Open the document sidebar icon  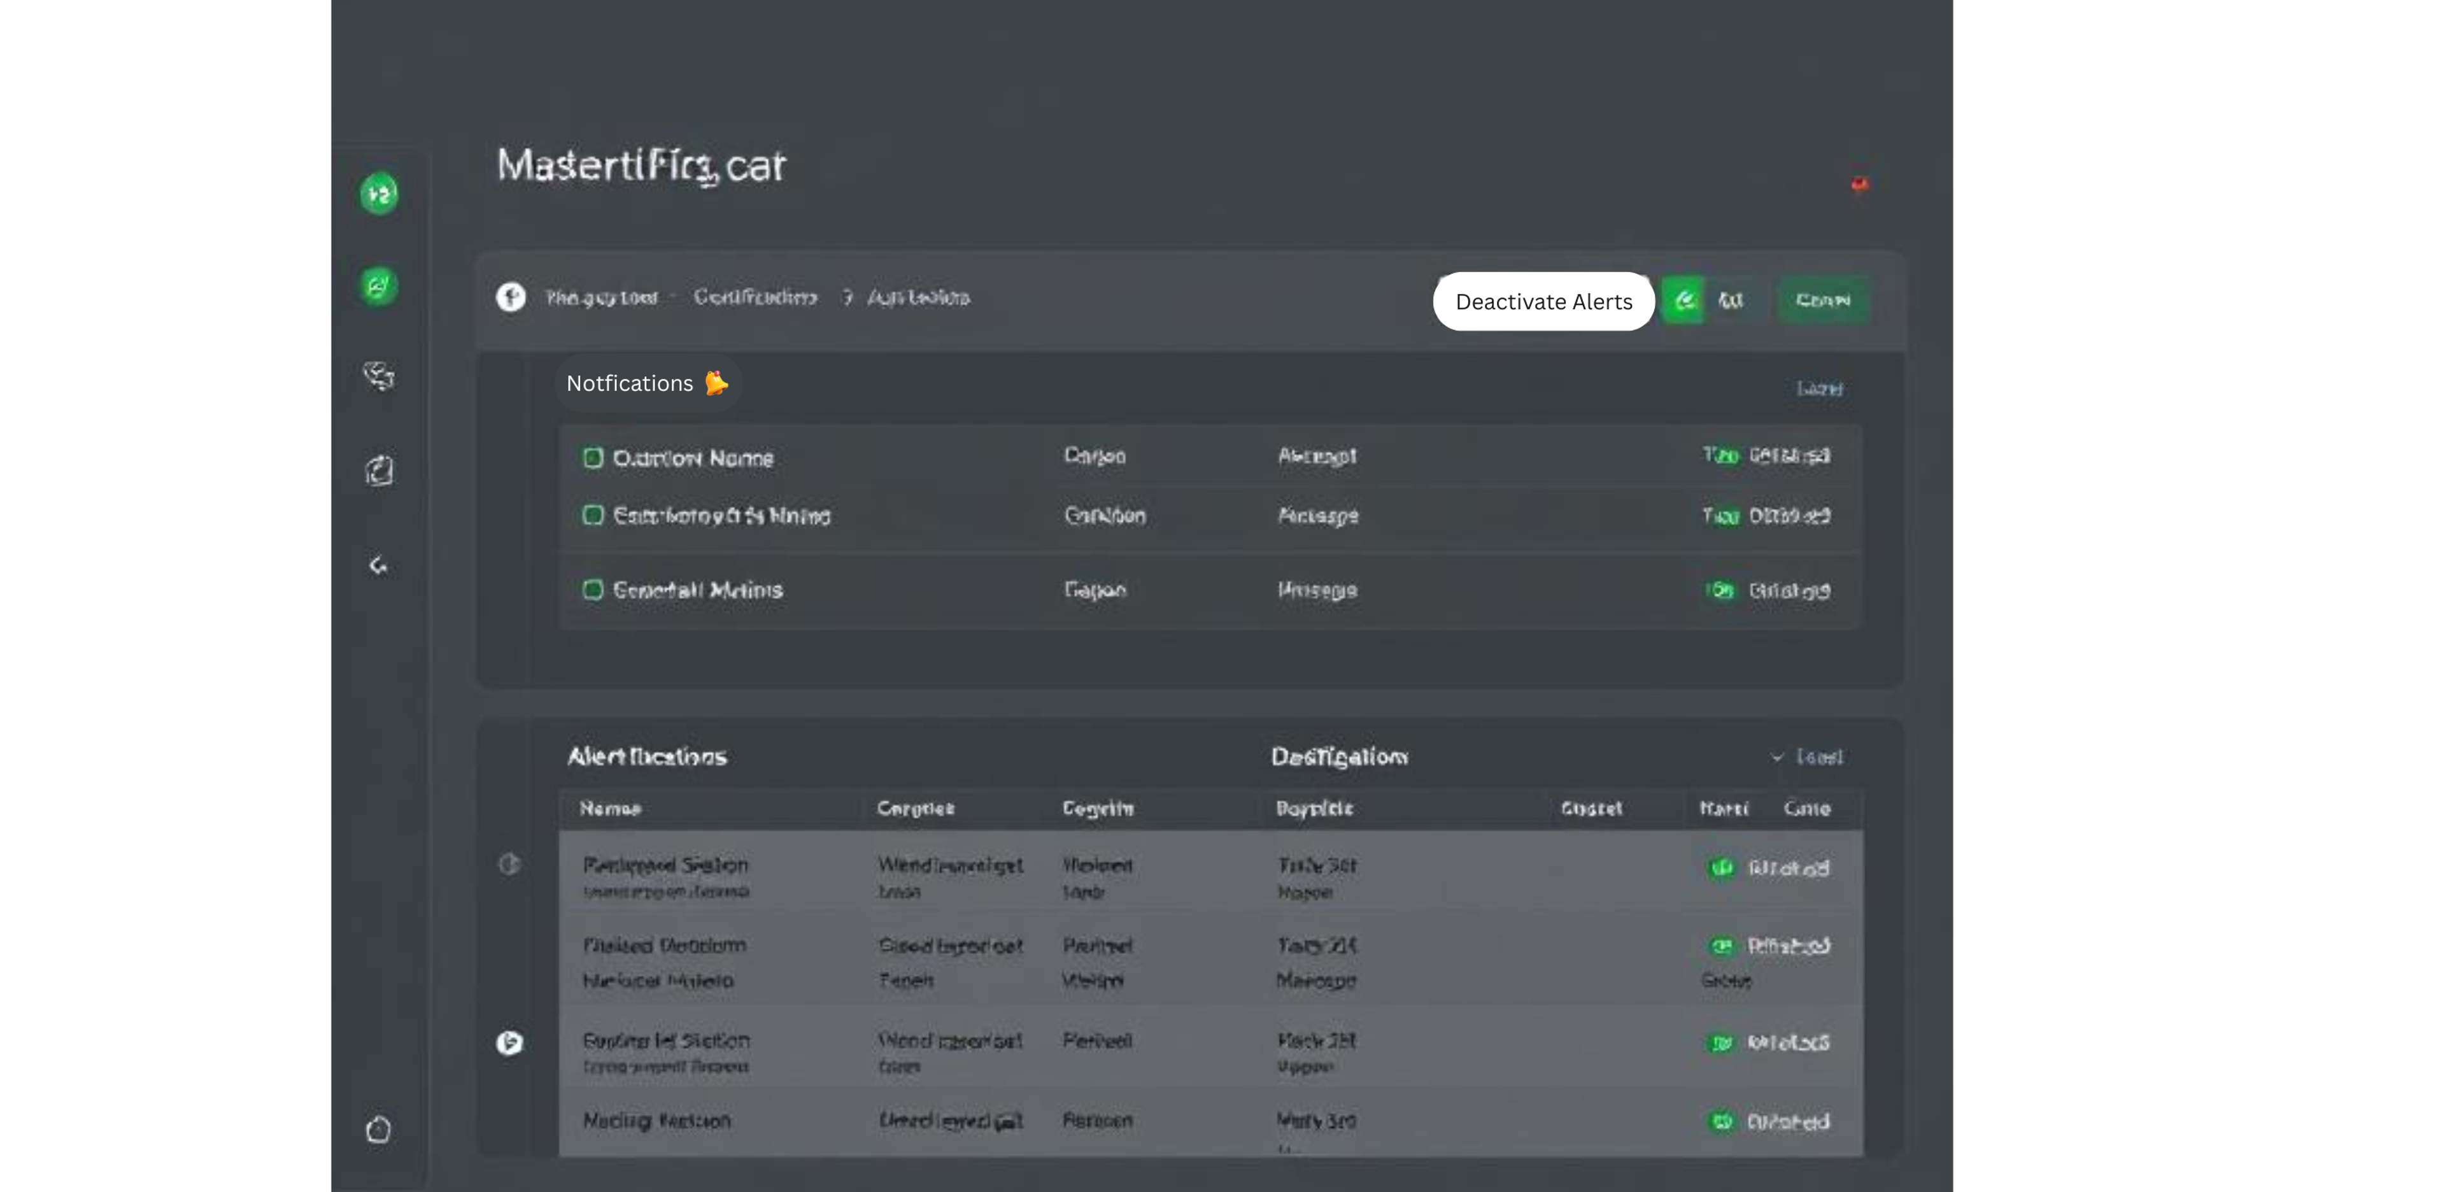pyautogui.click(x=379, y=470)
